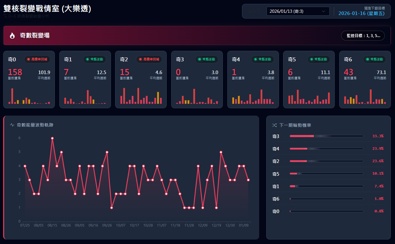The width and height of the screenshot is (395, 244).
Task: Click the red 高機率回補 badge on 奇2 card
Action: (x=149, y=59)
